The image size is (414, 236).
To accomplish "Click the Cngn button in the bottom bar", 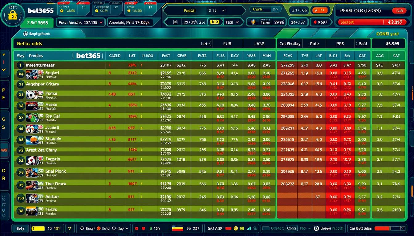I will pos(291,228).
